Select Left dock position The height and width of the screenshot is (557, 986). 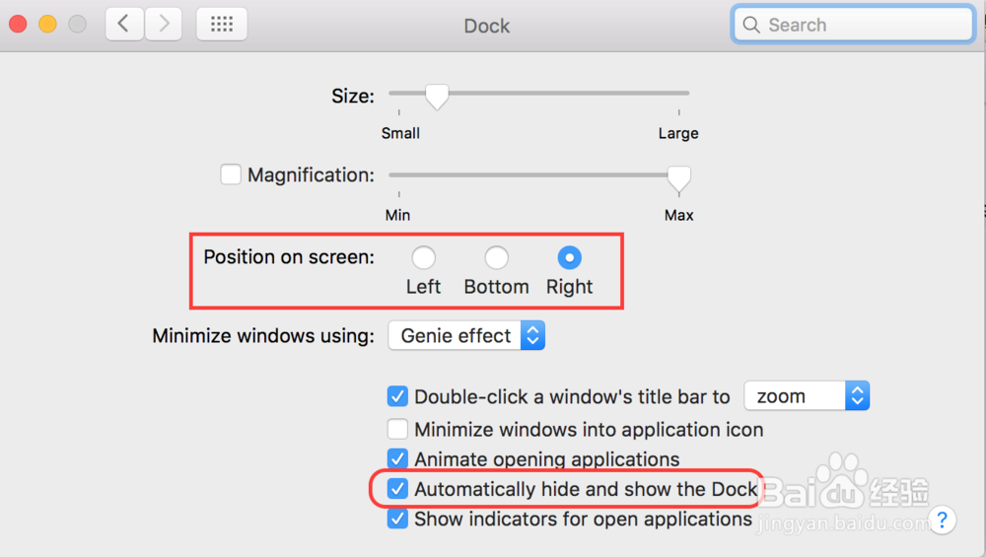pos(423,257)
